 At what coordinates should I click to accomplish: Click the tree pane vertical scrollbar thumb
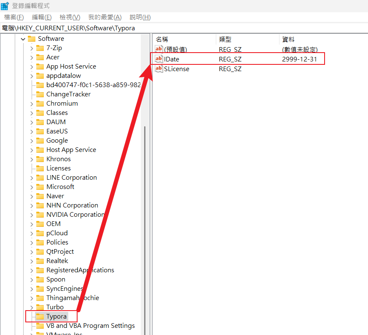point(145,231)
